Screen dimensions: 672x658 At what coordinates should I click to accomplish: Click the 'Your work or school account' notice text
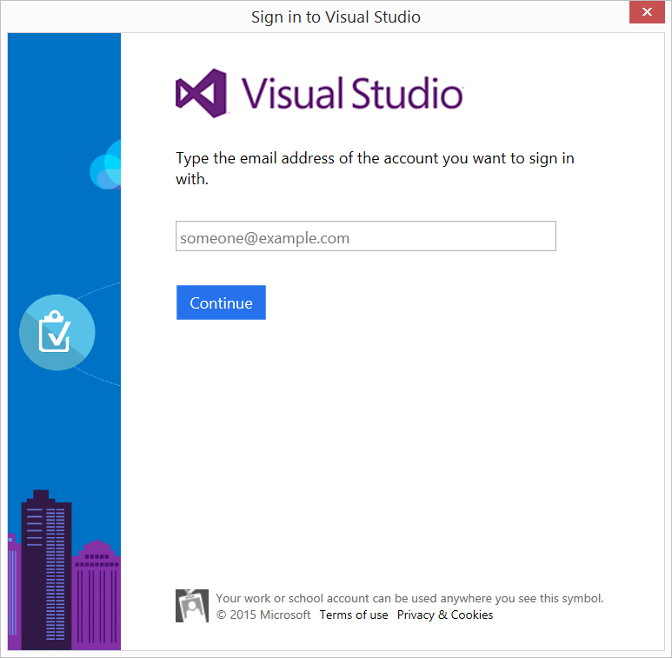[x=409, y=598]
